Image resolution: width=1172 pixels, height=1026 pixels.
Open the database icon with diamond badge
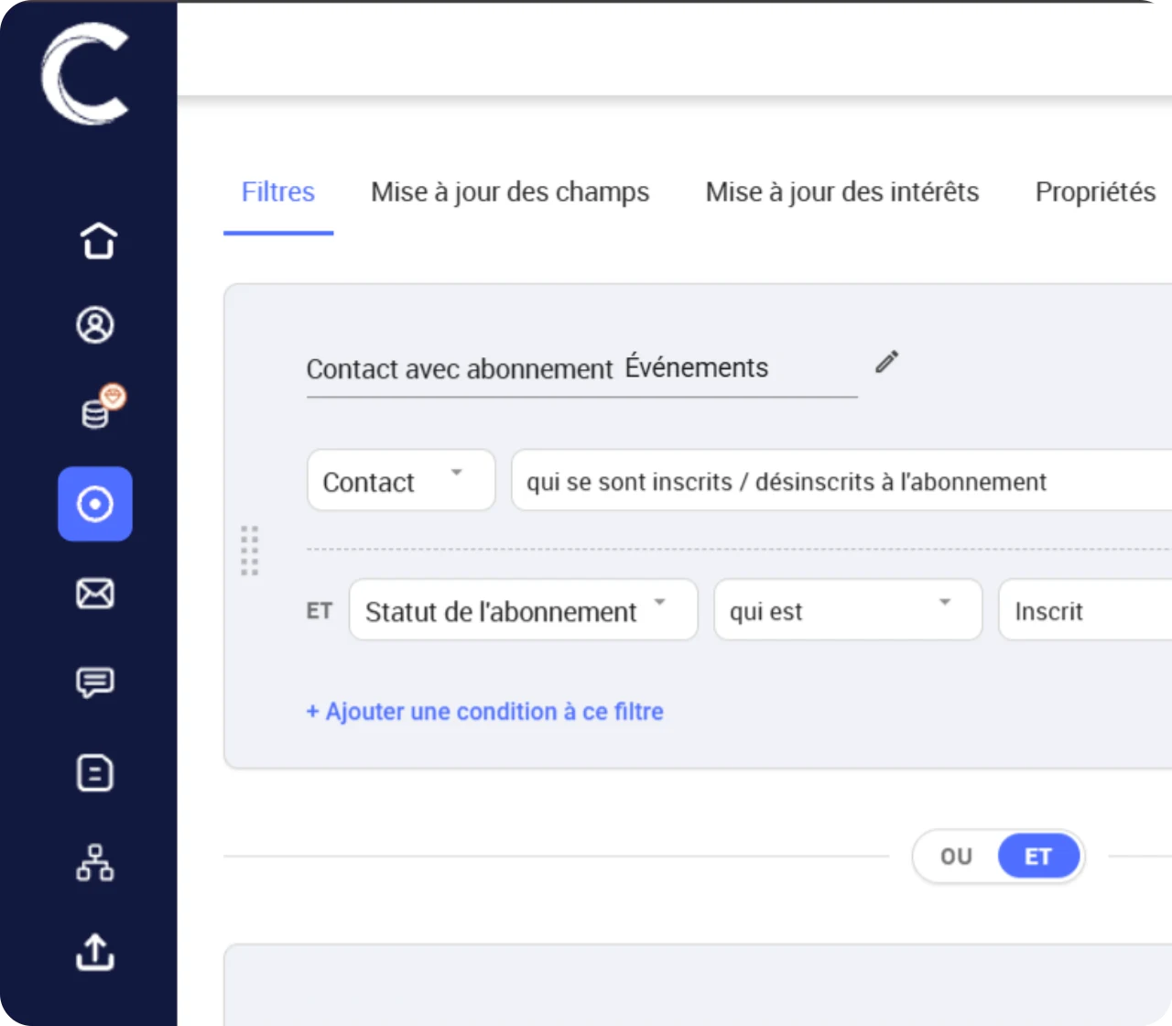[103, 408]
